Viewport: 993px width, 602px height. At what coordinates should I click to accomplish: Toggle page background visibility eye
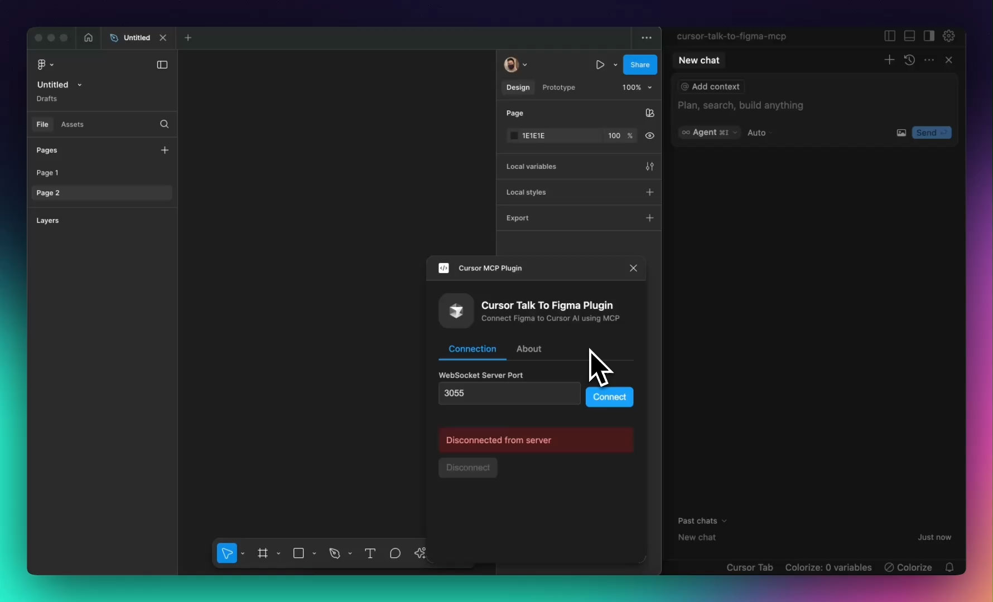650,135
